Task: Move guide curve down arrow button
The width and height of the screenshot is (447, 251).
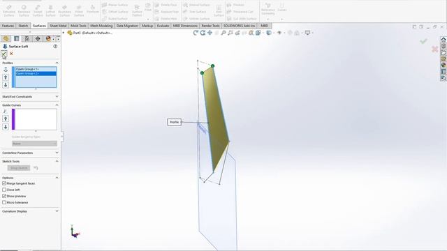Action: 6,127
